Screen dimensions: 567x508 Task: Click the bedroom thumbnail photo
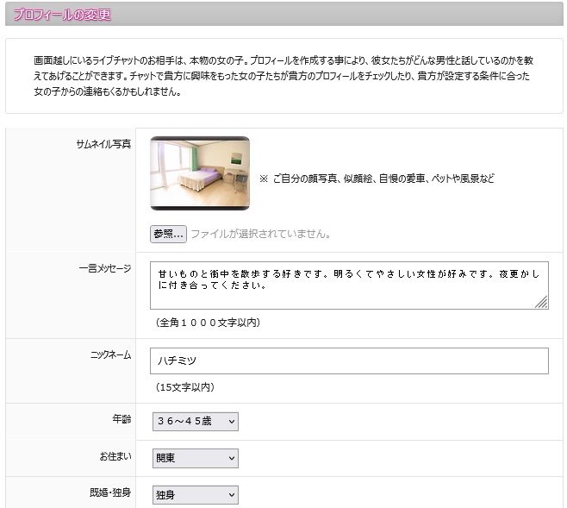click(x=200, y=173)
